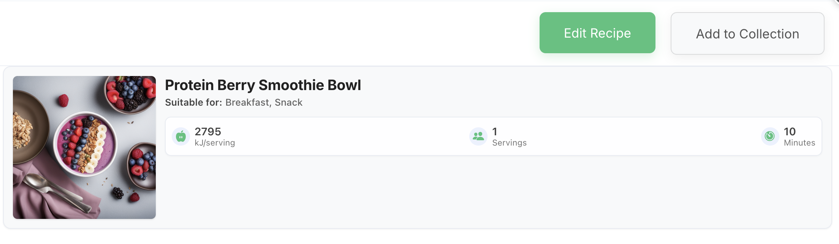Screen dimensions: 839x244
Task: Click the Servings label text
Action: pos(509,143)
